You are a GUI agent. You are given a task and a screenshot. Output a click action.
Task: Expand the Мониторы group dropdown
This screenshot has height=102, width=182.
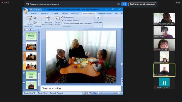point(98,21)
